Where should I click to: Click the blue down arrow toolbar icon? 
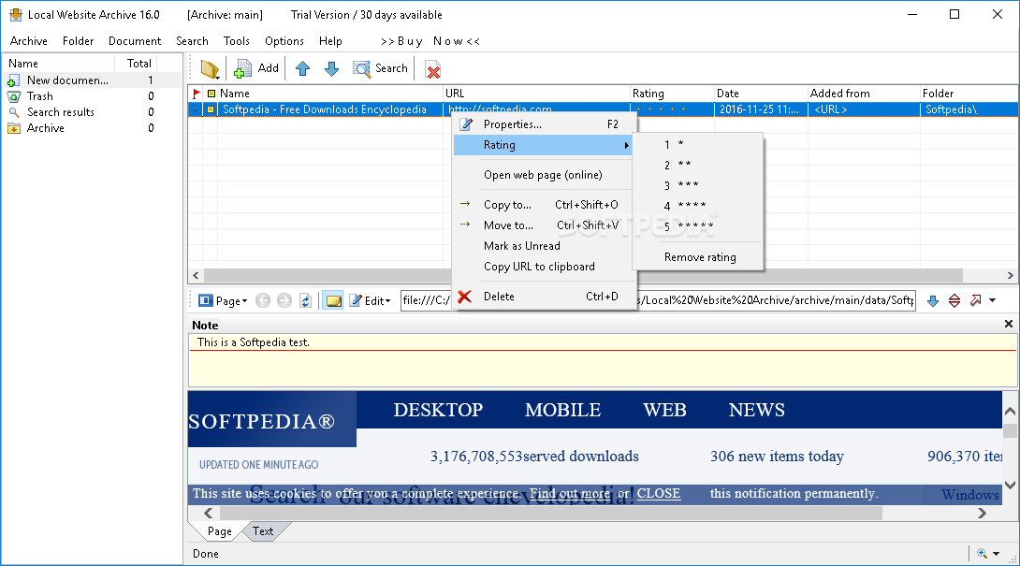click(332, 68)
